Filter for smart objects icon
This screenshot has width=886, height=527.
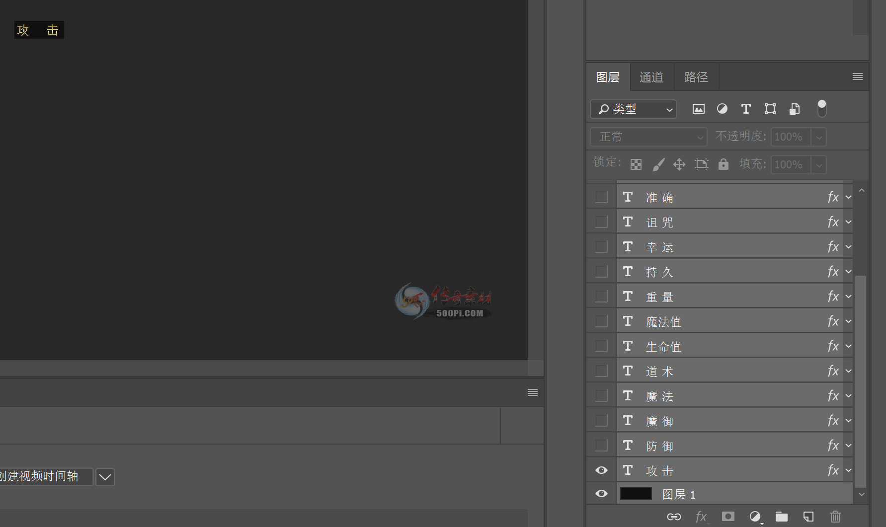point(794,109)
